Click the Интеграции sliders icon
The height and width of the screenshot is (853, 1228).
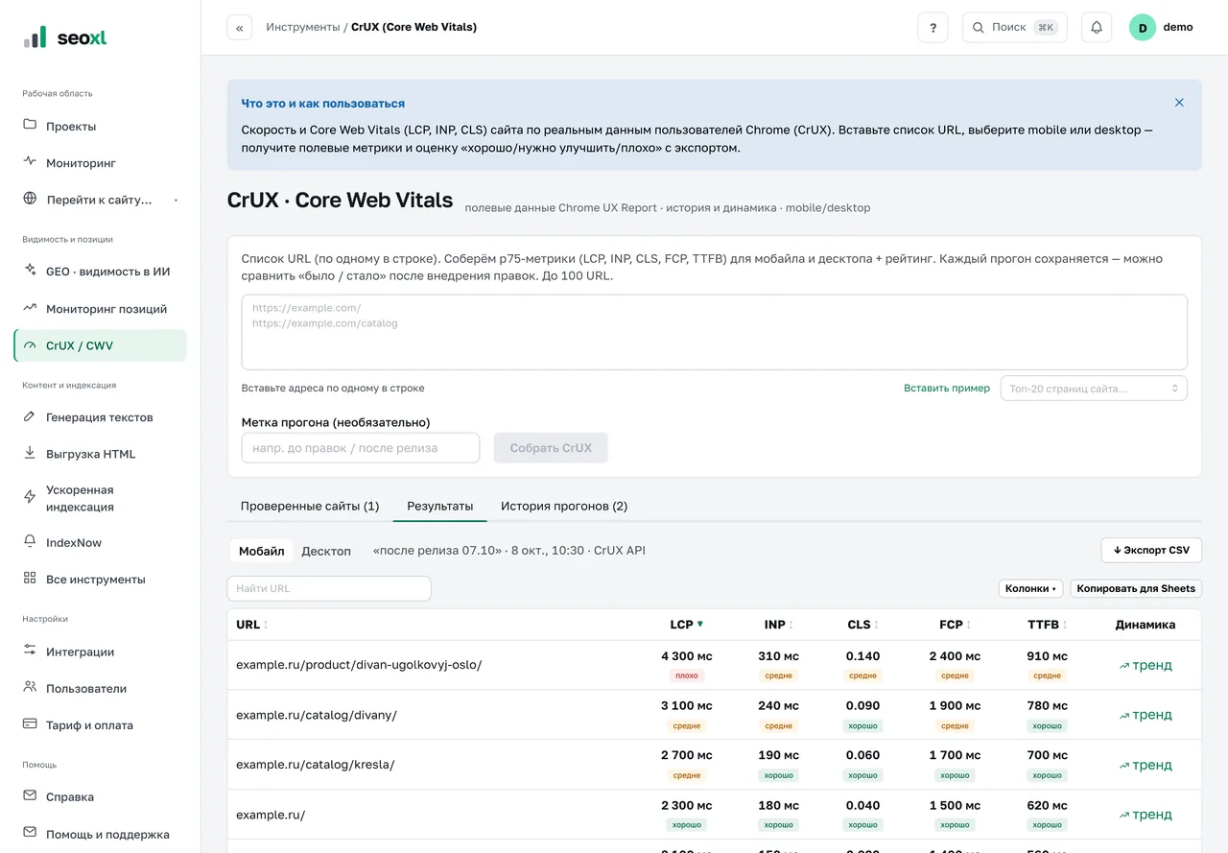click(x=30, y=651)
